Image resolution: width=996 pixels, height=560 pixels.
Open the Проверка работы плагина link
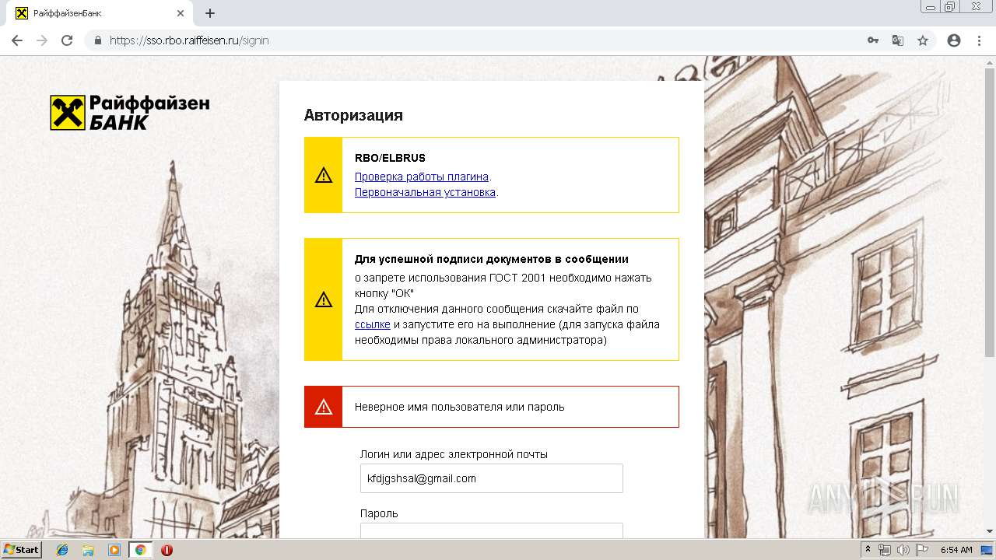(422, 177)
